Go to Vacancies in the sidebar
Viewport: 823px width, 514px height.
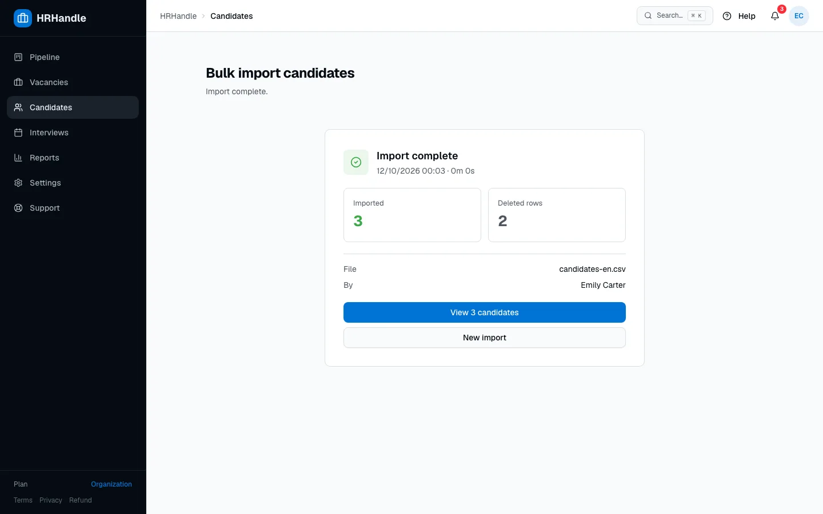pos(73,82)
